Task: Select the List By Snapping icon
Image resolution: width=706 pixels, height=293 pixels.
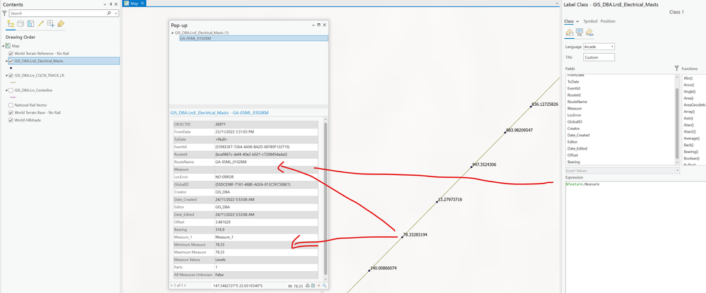Action: click(51, 24)
